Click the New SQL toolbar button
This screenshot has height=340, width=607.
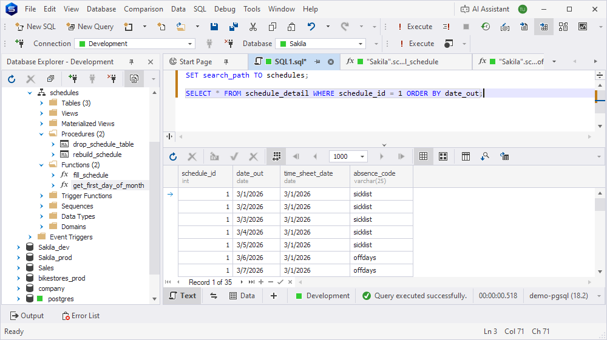[35, 27]
